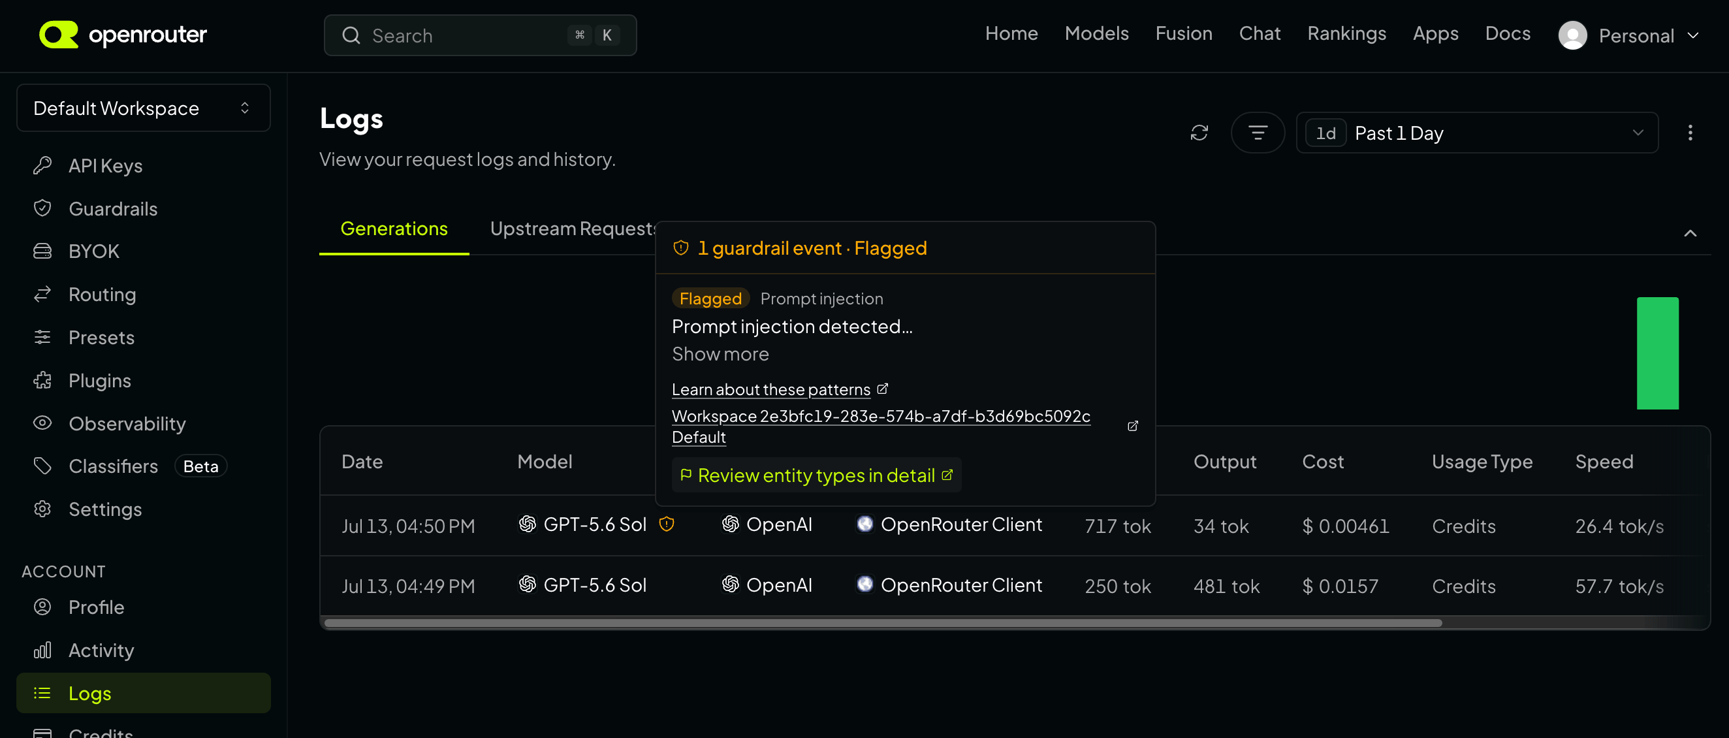
Task: Open the API Keys key icon
Action: 42,165
